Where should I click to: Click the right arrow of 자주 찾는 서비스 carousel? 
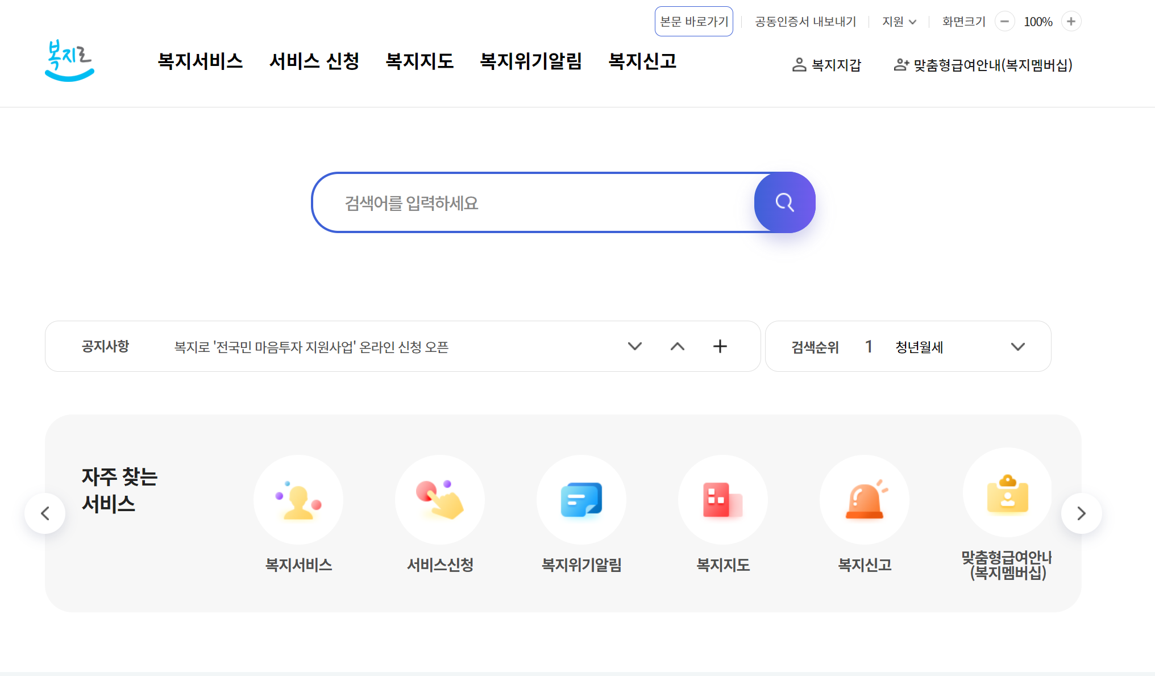coord(1082,513)
